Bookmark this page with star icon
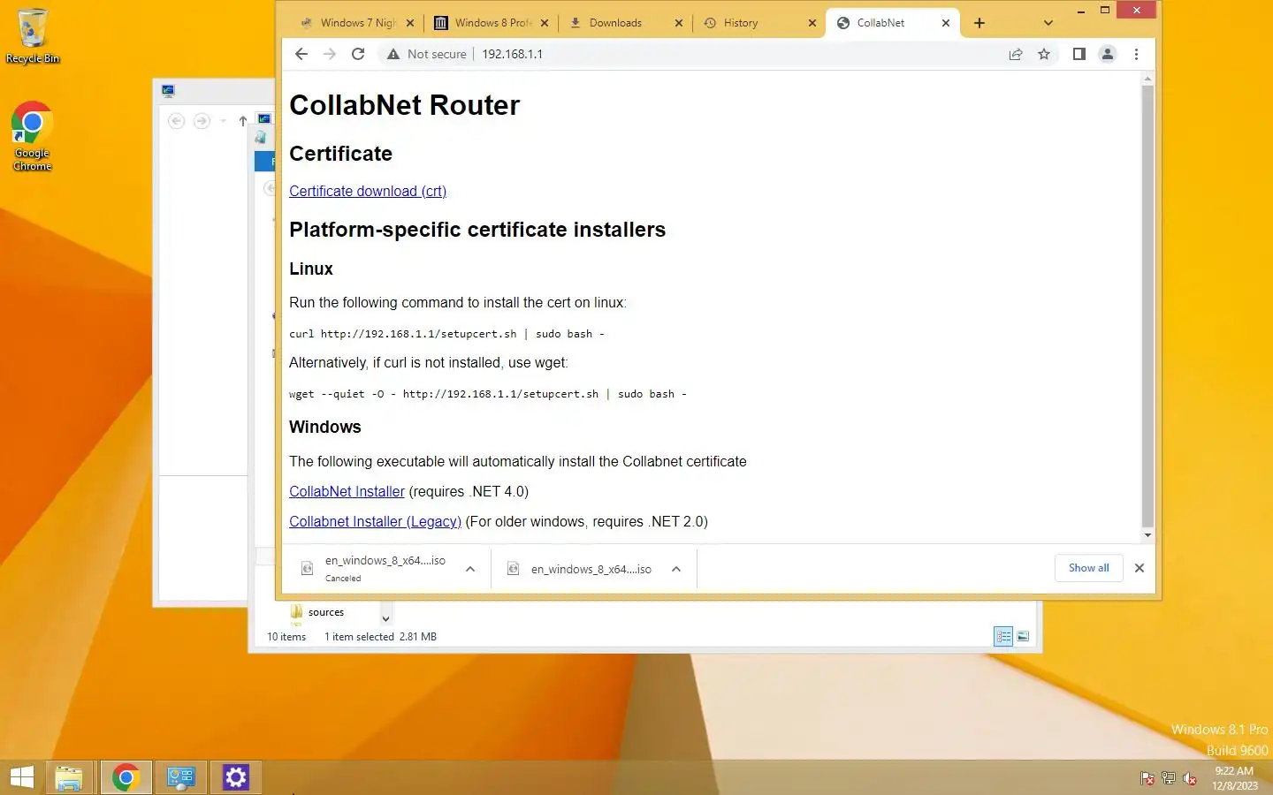The height and width of the screenshot is (795, 1273). coord(1044,54)
